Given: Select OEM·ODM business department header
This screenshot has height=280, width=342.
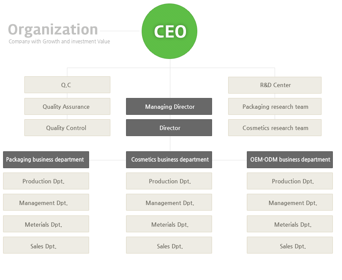Looking at the screenshot, I should pyautogui.click(x=290, y=160).
